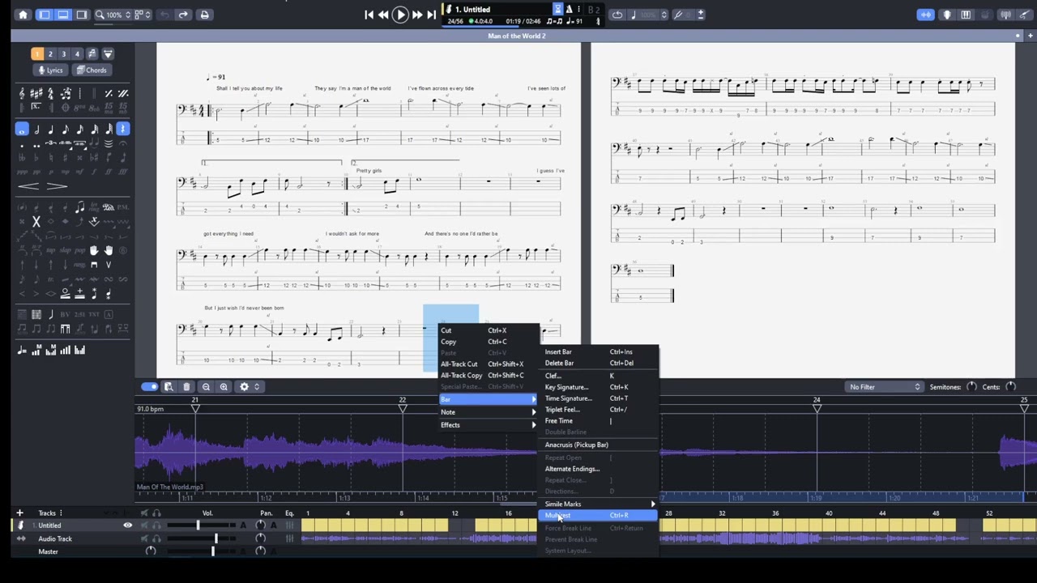Toggle the inspector side panel
The height and width of the screenshot is (583, 1037).
[x=81, y=15]
